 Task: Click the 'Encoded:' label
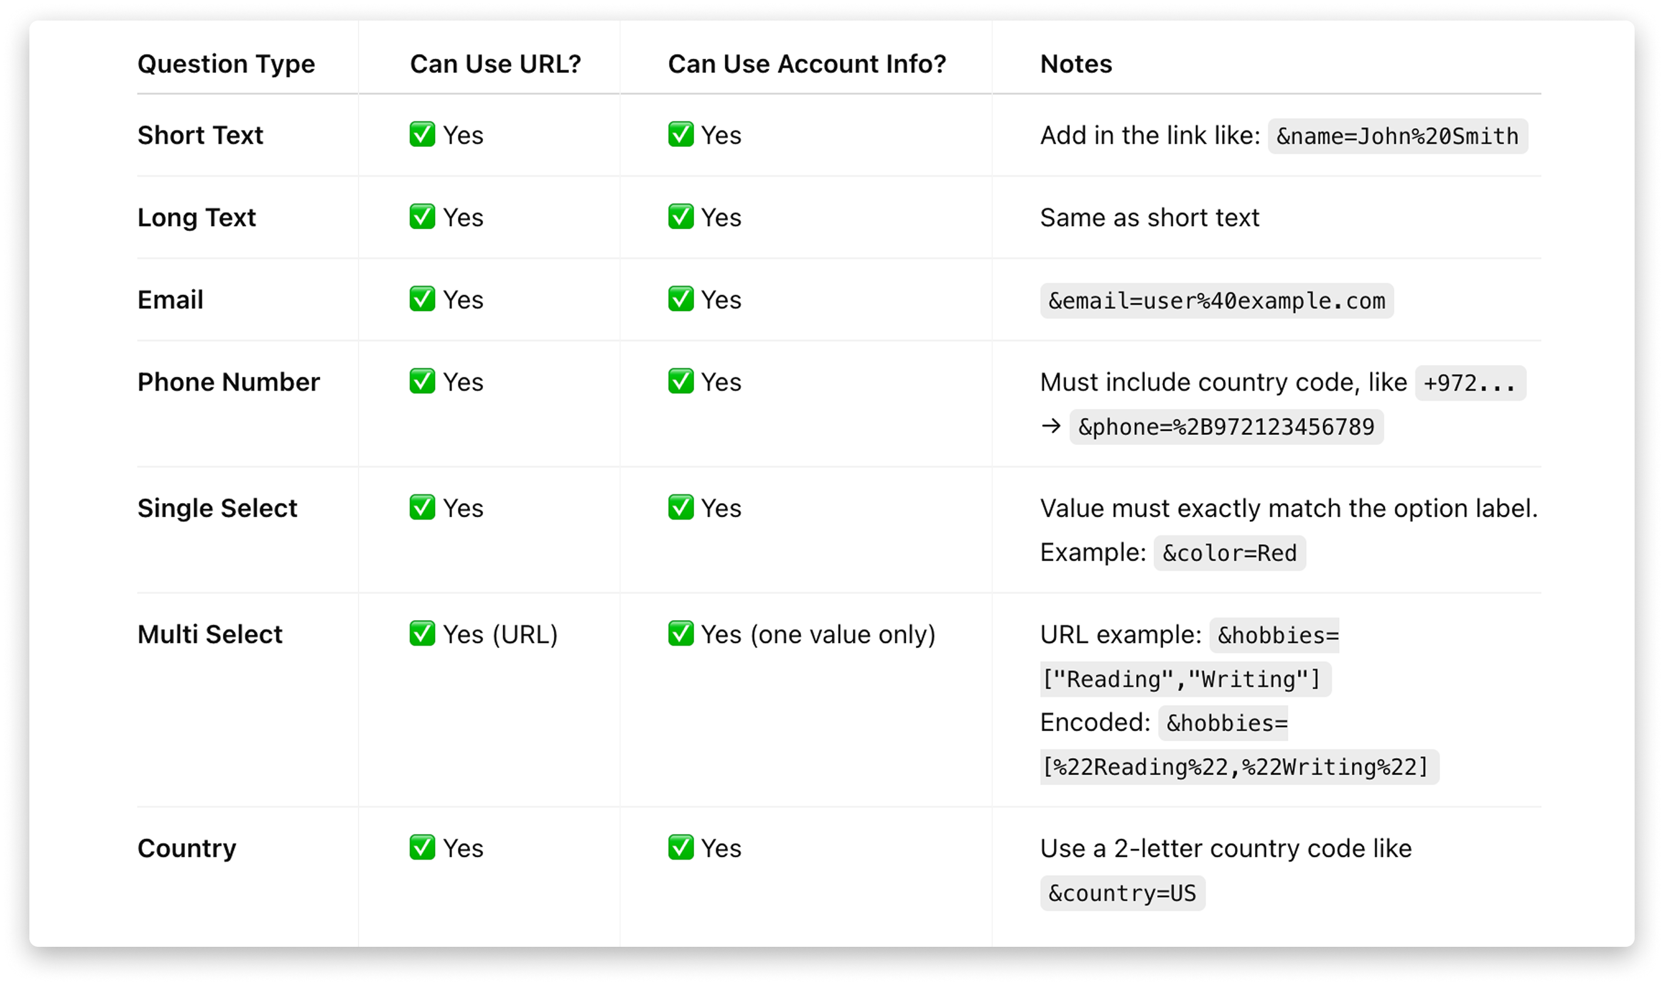coord(1094,722)
